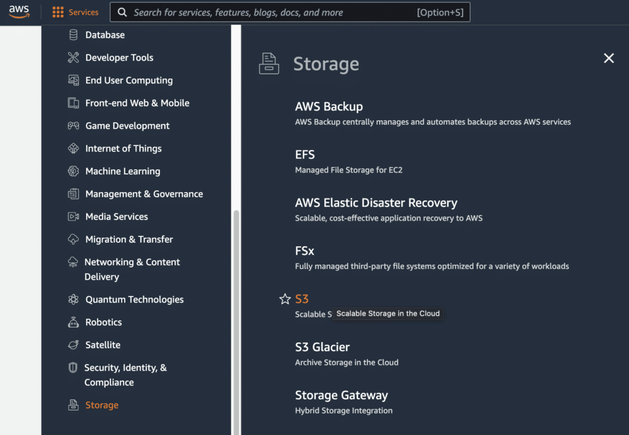Open the S3 Glacier service link
The image size is (629, 435).
322,347
